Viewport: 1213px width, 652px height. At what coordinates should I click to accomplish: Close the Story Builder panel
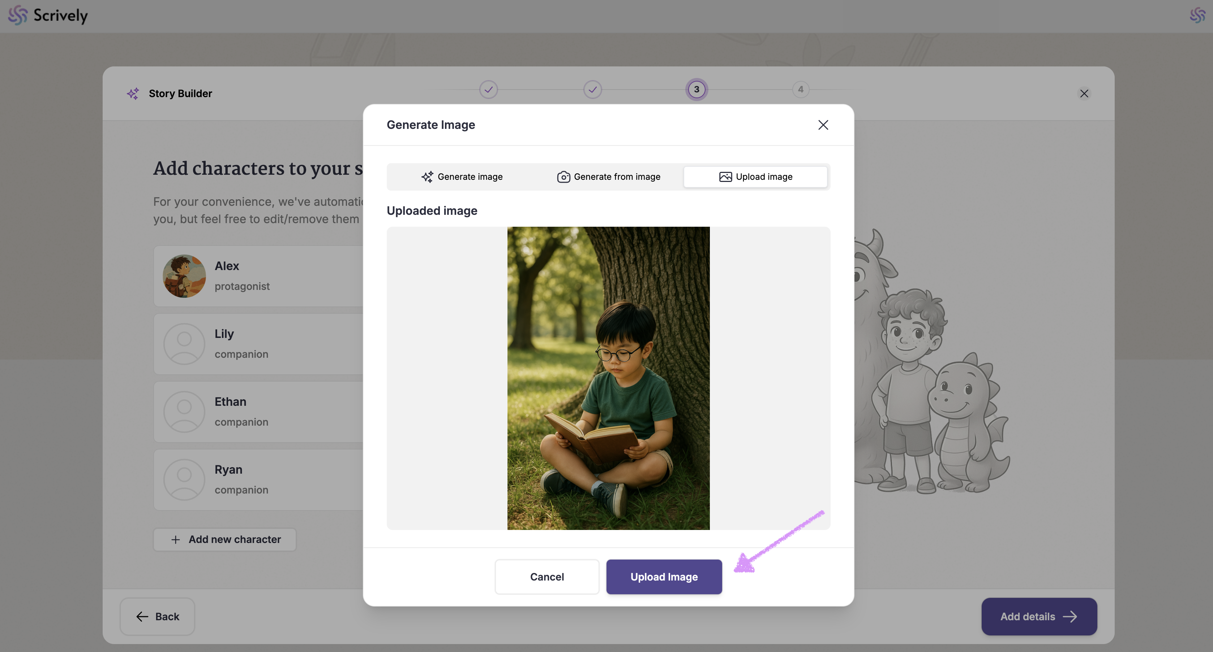(1084, 94)
